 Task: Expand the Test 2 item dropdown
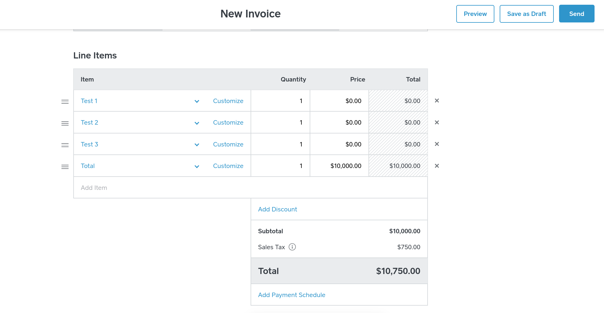[197, 123]
